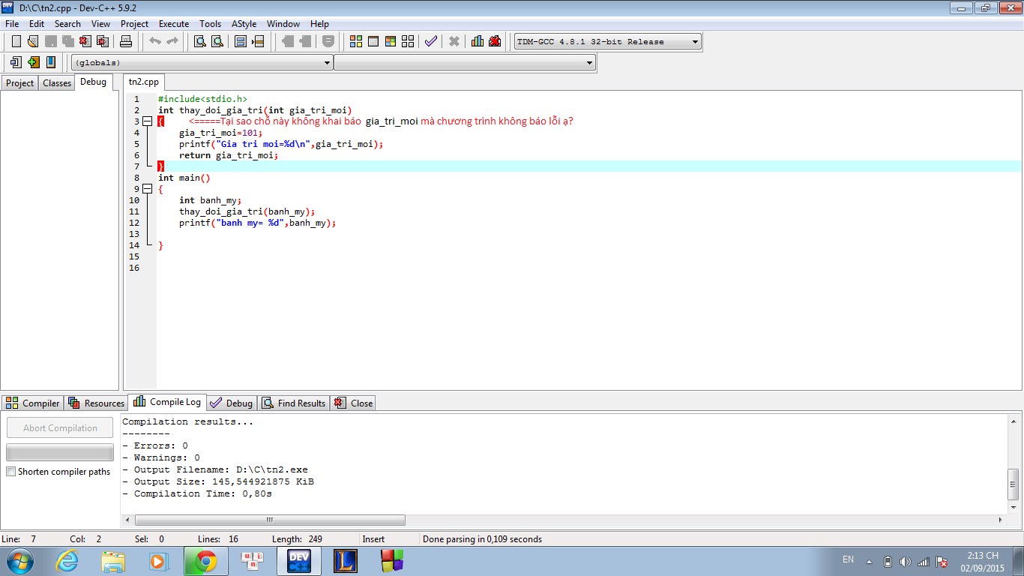Image resolution: width=1024 pixels, height=576 pixels.
Task: Enable Shorten compiler paths checkbox
Action: point(10,472)
